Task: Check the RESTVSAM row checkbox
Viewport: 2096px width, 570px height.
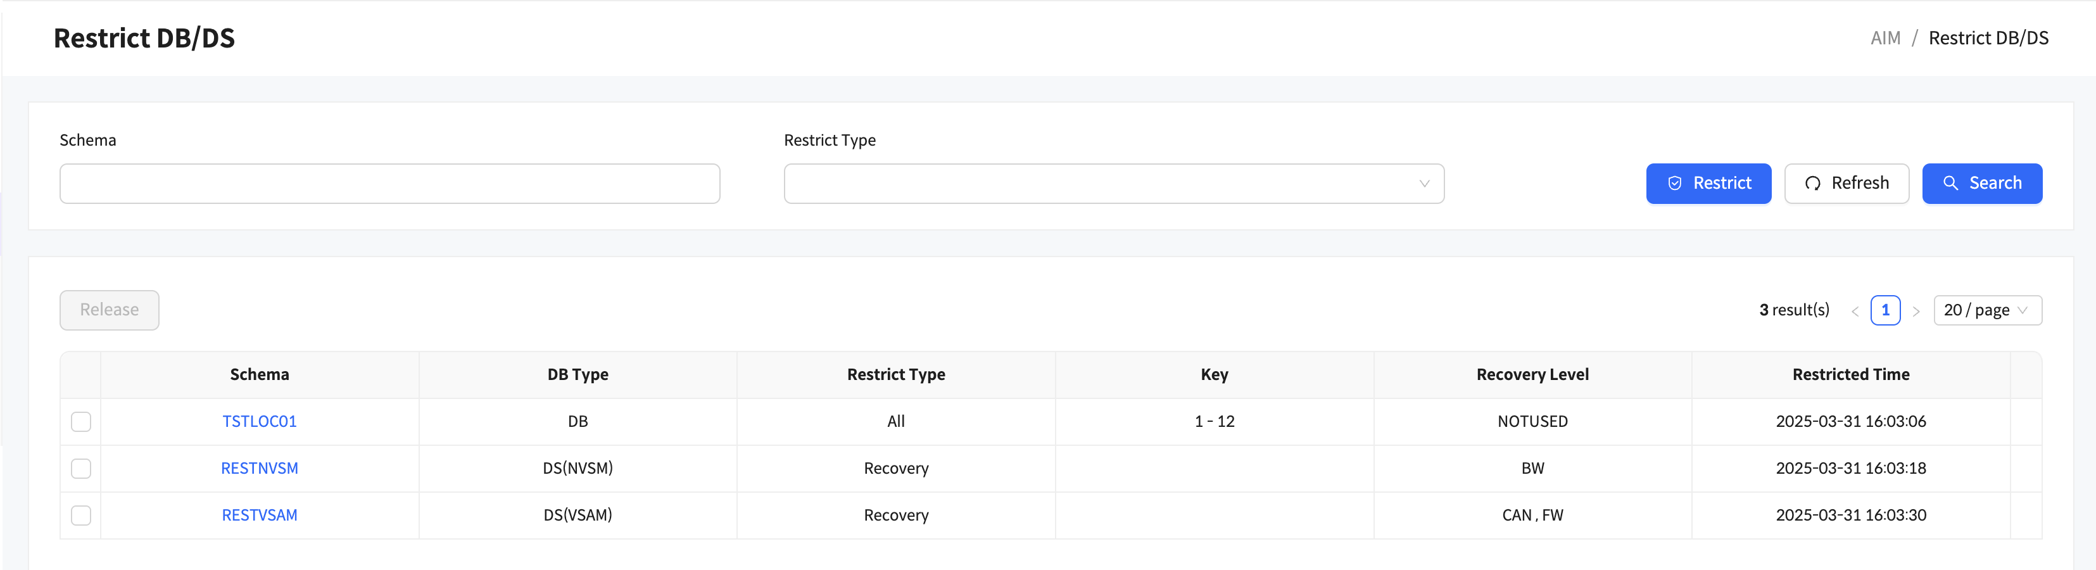Action: click(80, 516)
